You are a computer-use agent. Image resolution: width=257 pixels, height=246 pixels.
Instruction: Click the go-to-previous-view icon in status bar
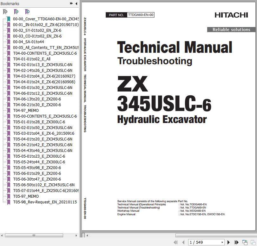pyautogui.click(x=245, y=242)
